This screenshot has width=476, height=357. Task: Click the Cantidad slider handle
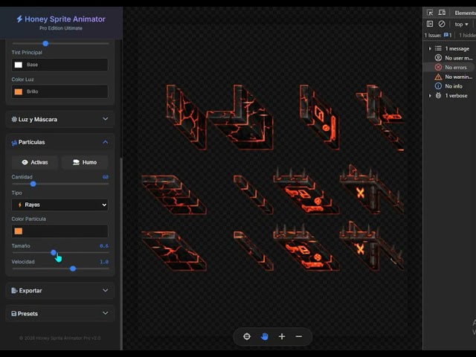pyautogui.click(x=33, y=184)
